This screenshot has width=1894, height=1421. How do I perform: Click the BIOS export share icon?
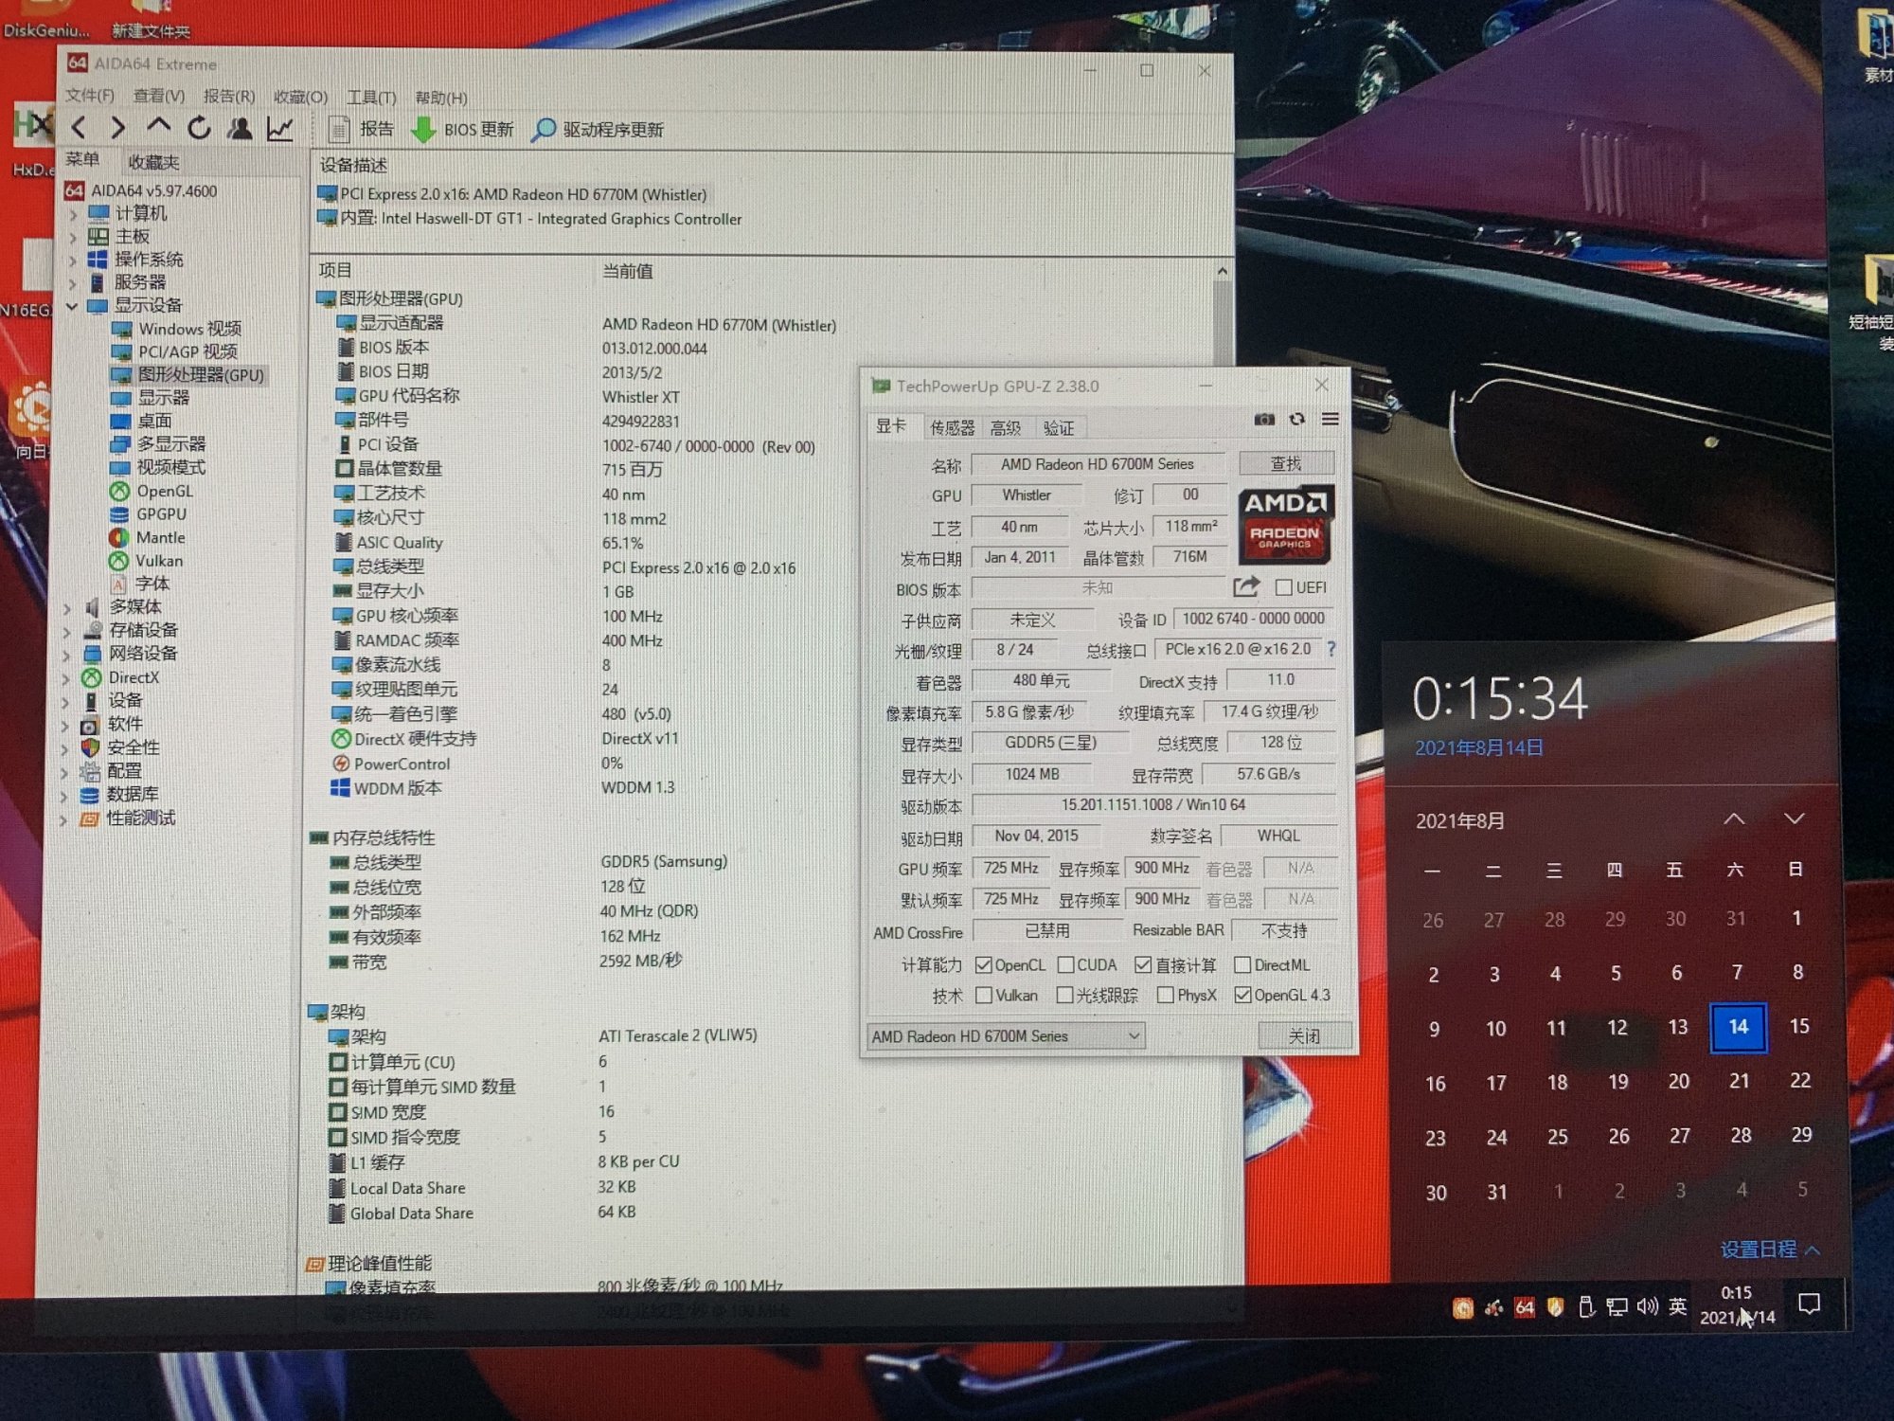1245,587
